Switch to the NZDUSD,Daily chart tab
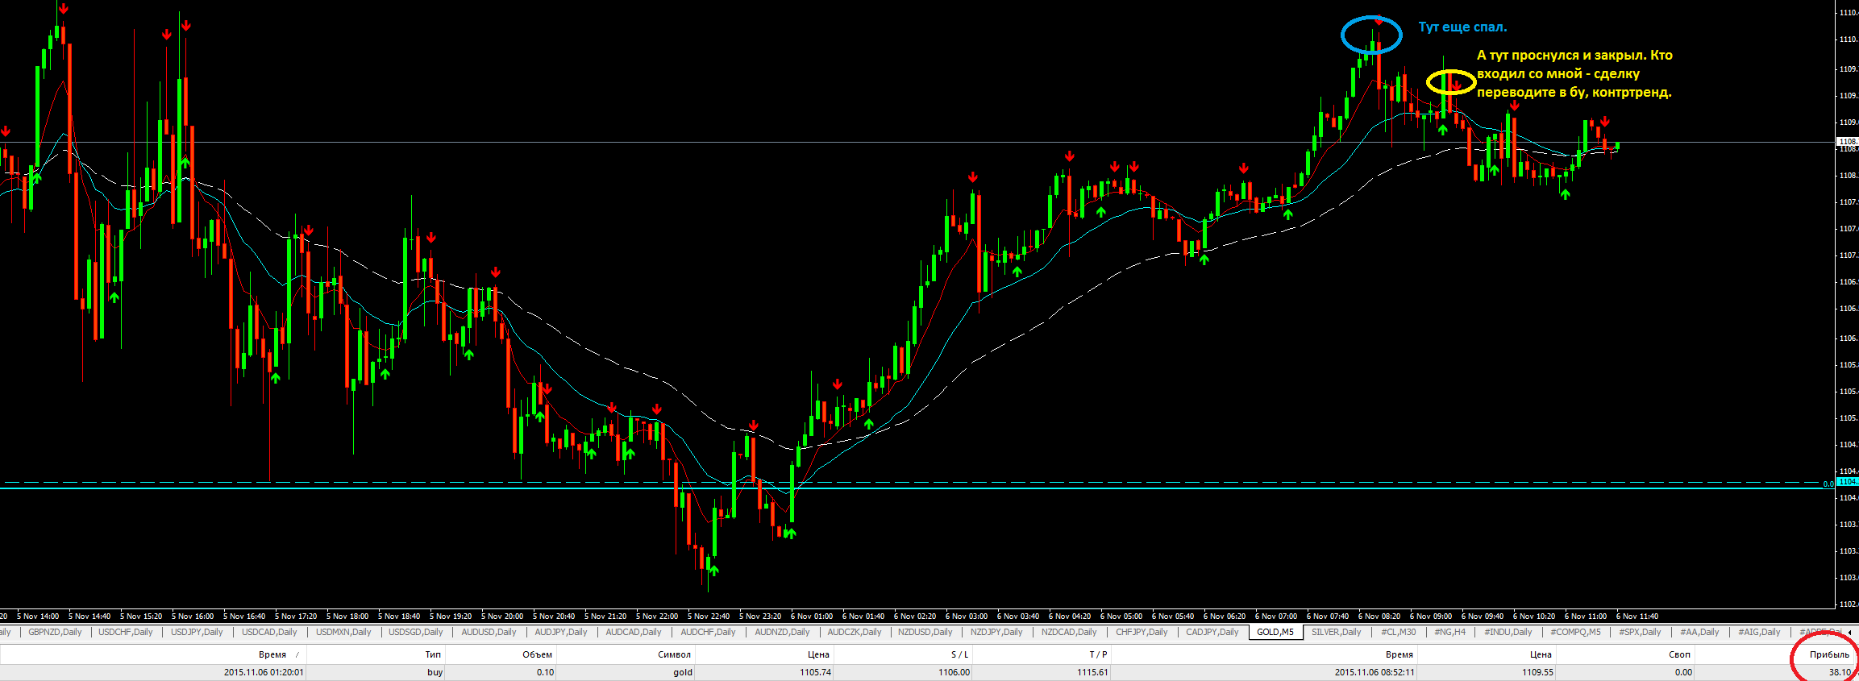Image resolution: width=1859 pixels, height=681 pixels. [x=925, y=633]
